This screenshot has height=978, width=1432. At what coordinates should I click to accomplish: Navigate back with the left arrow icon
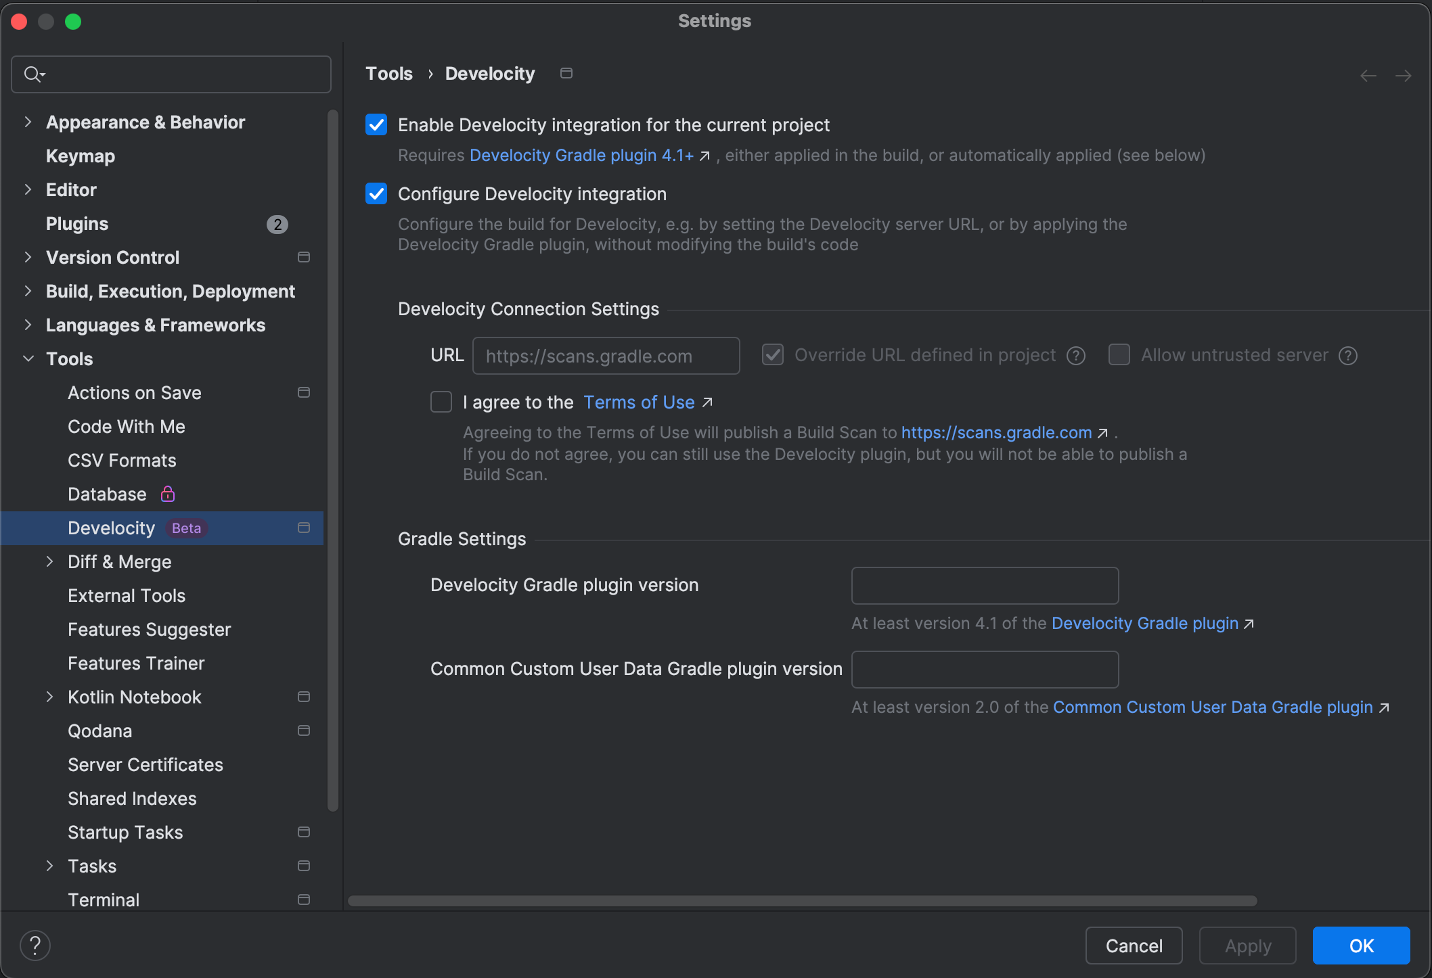pyautogui.click(x=1368, y=76)
